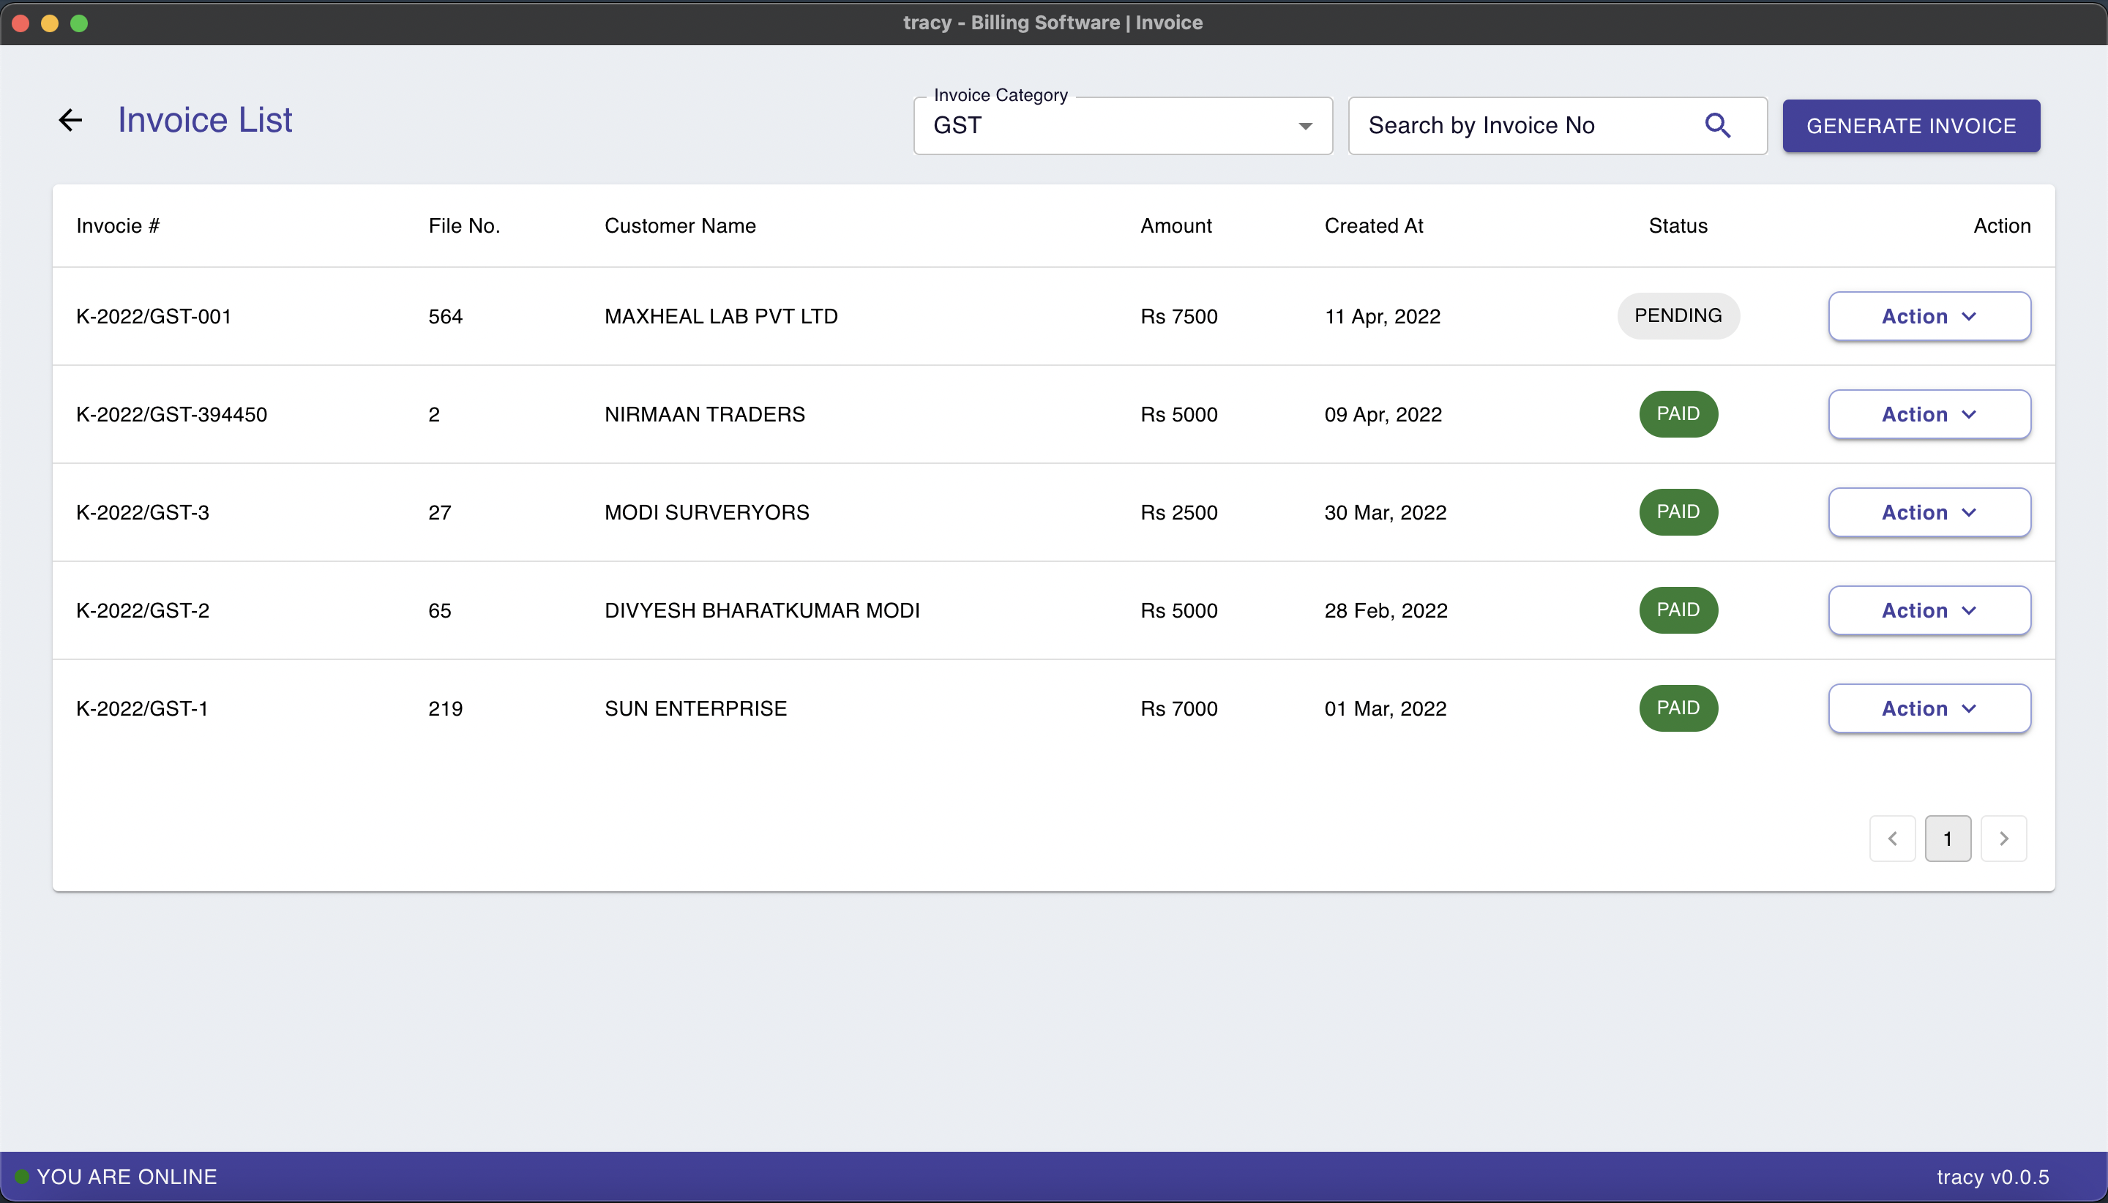This screenshot has width=2108, height=1203.
Task: Expand the Action dropdown for MODI SURVERYORS
Action: coord(1928,512)
